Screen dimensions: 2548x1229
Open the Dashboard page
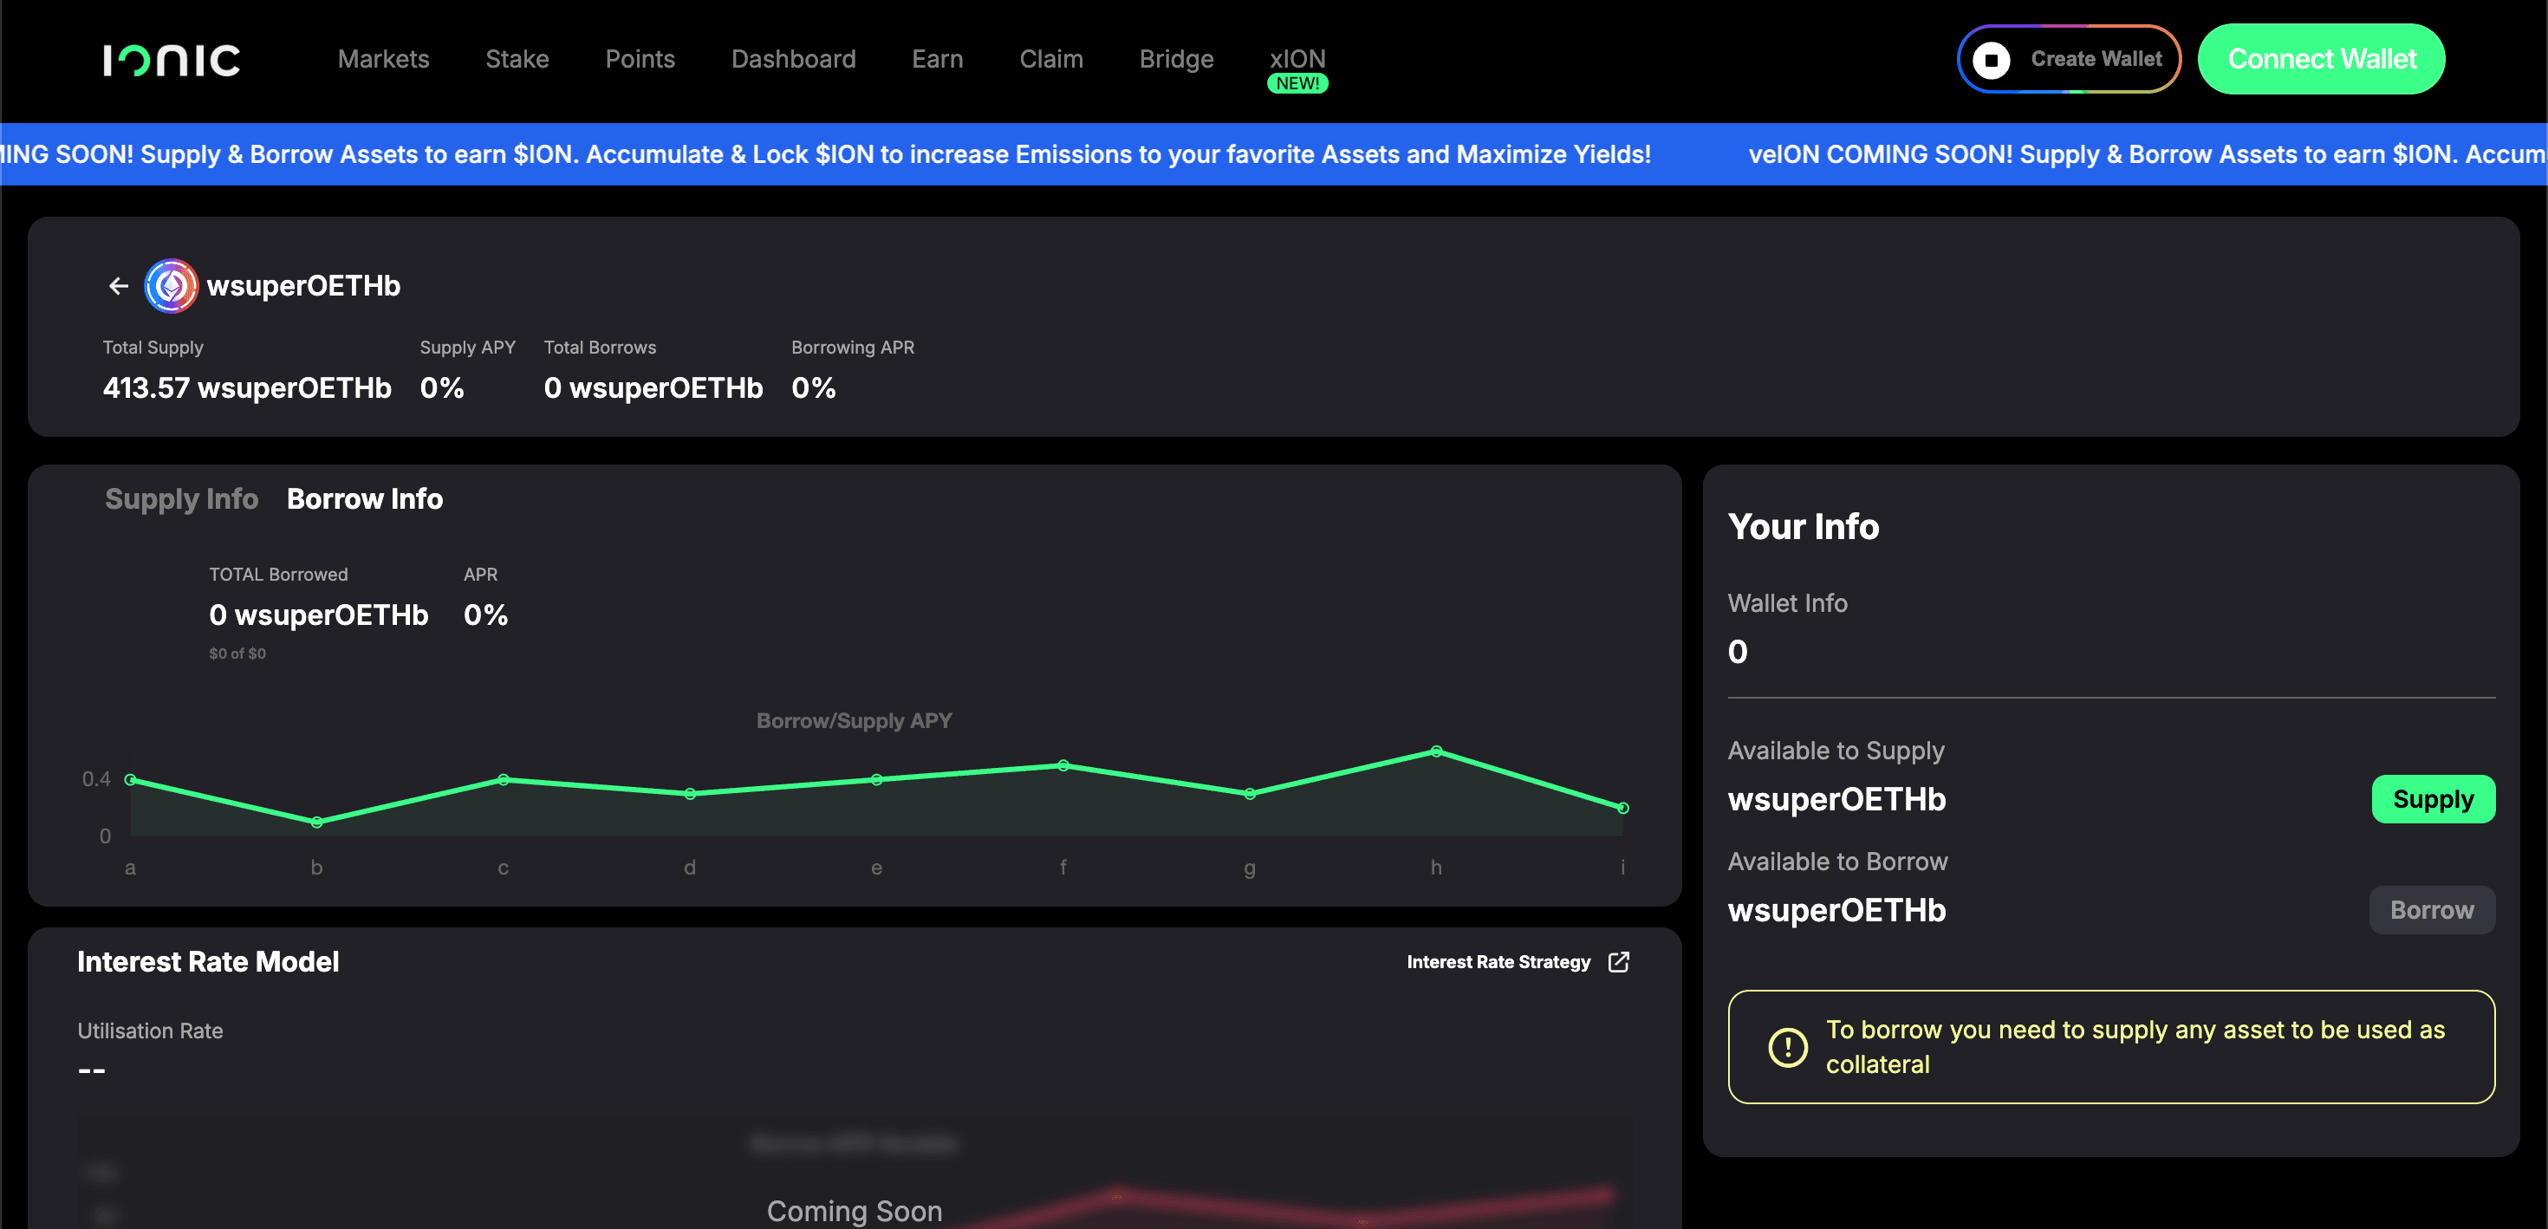point(793,60)
